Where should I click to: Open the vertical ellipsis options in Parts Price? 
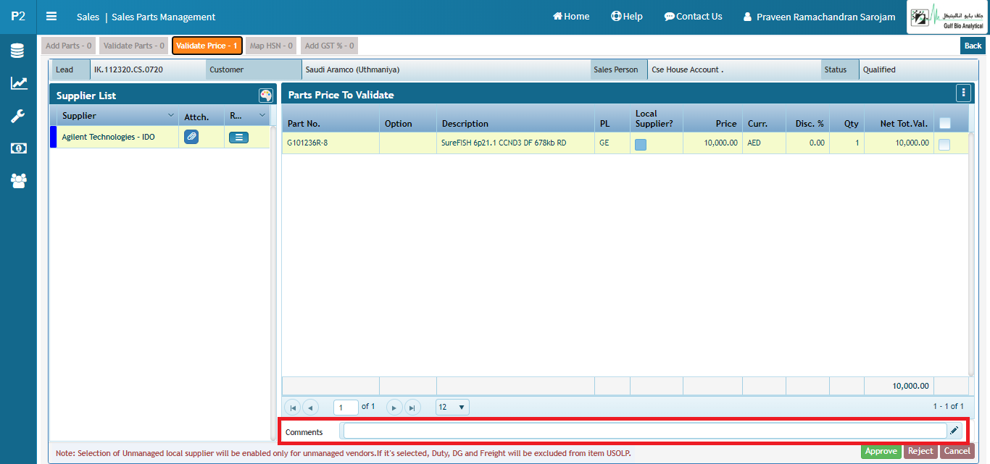962,93
